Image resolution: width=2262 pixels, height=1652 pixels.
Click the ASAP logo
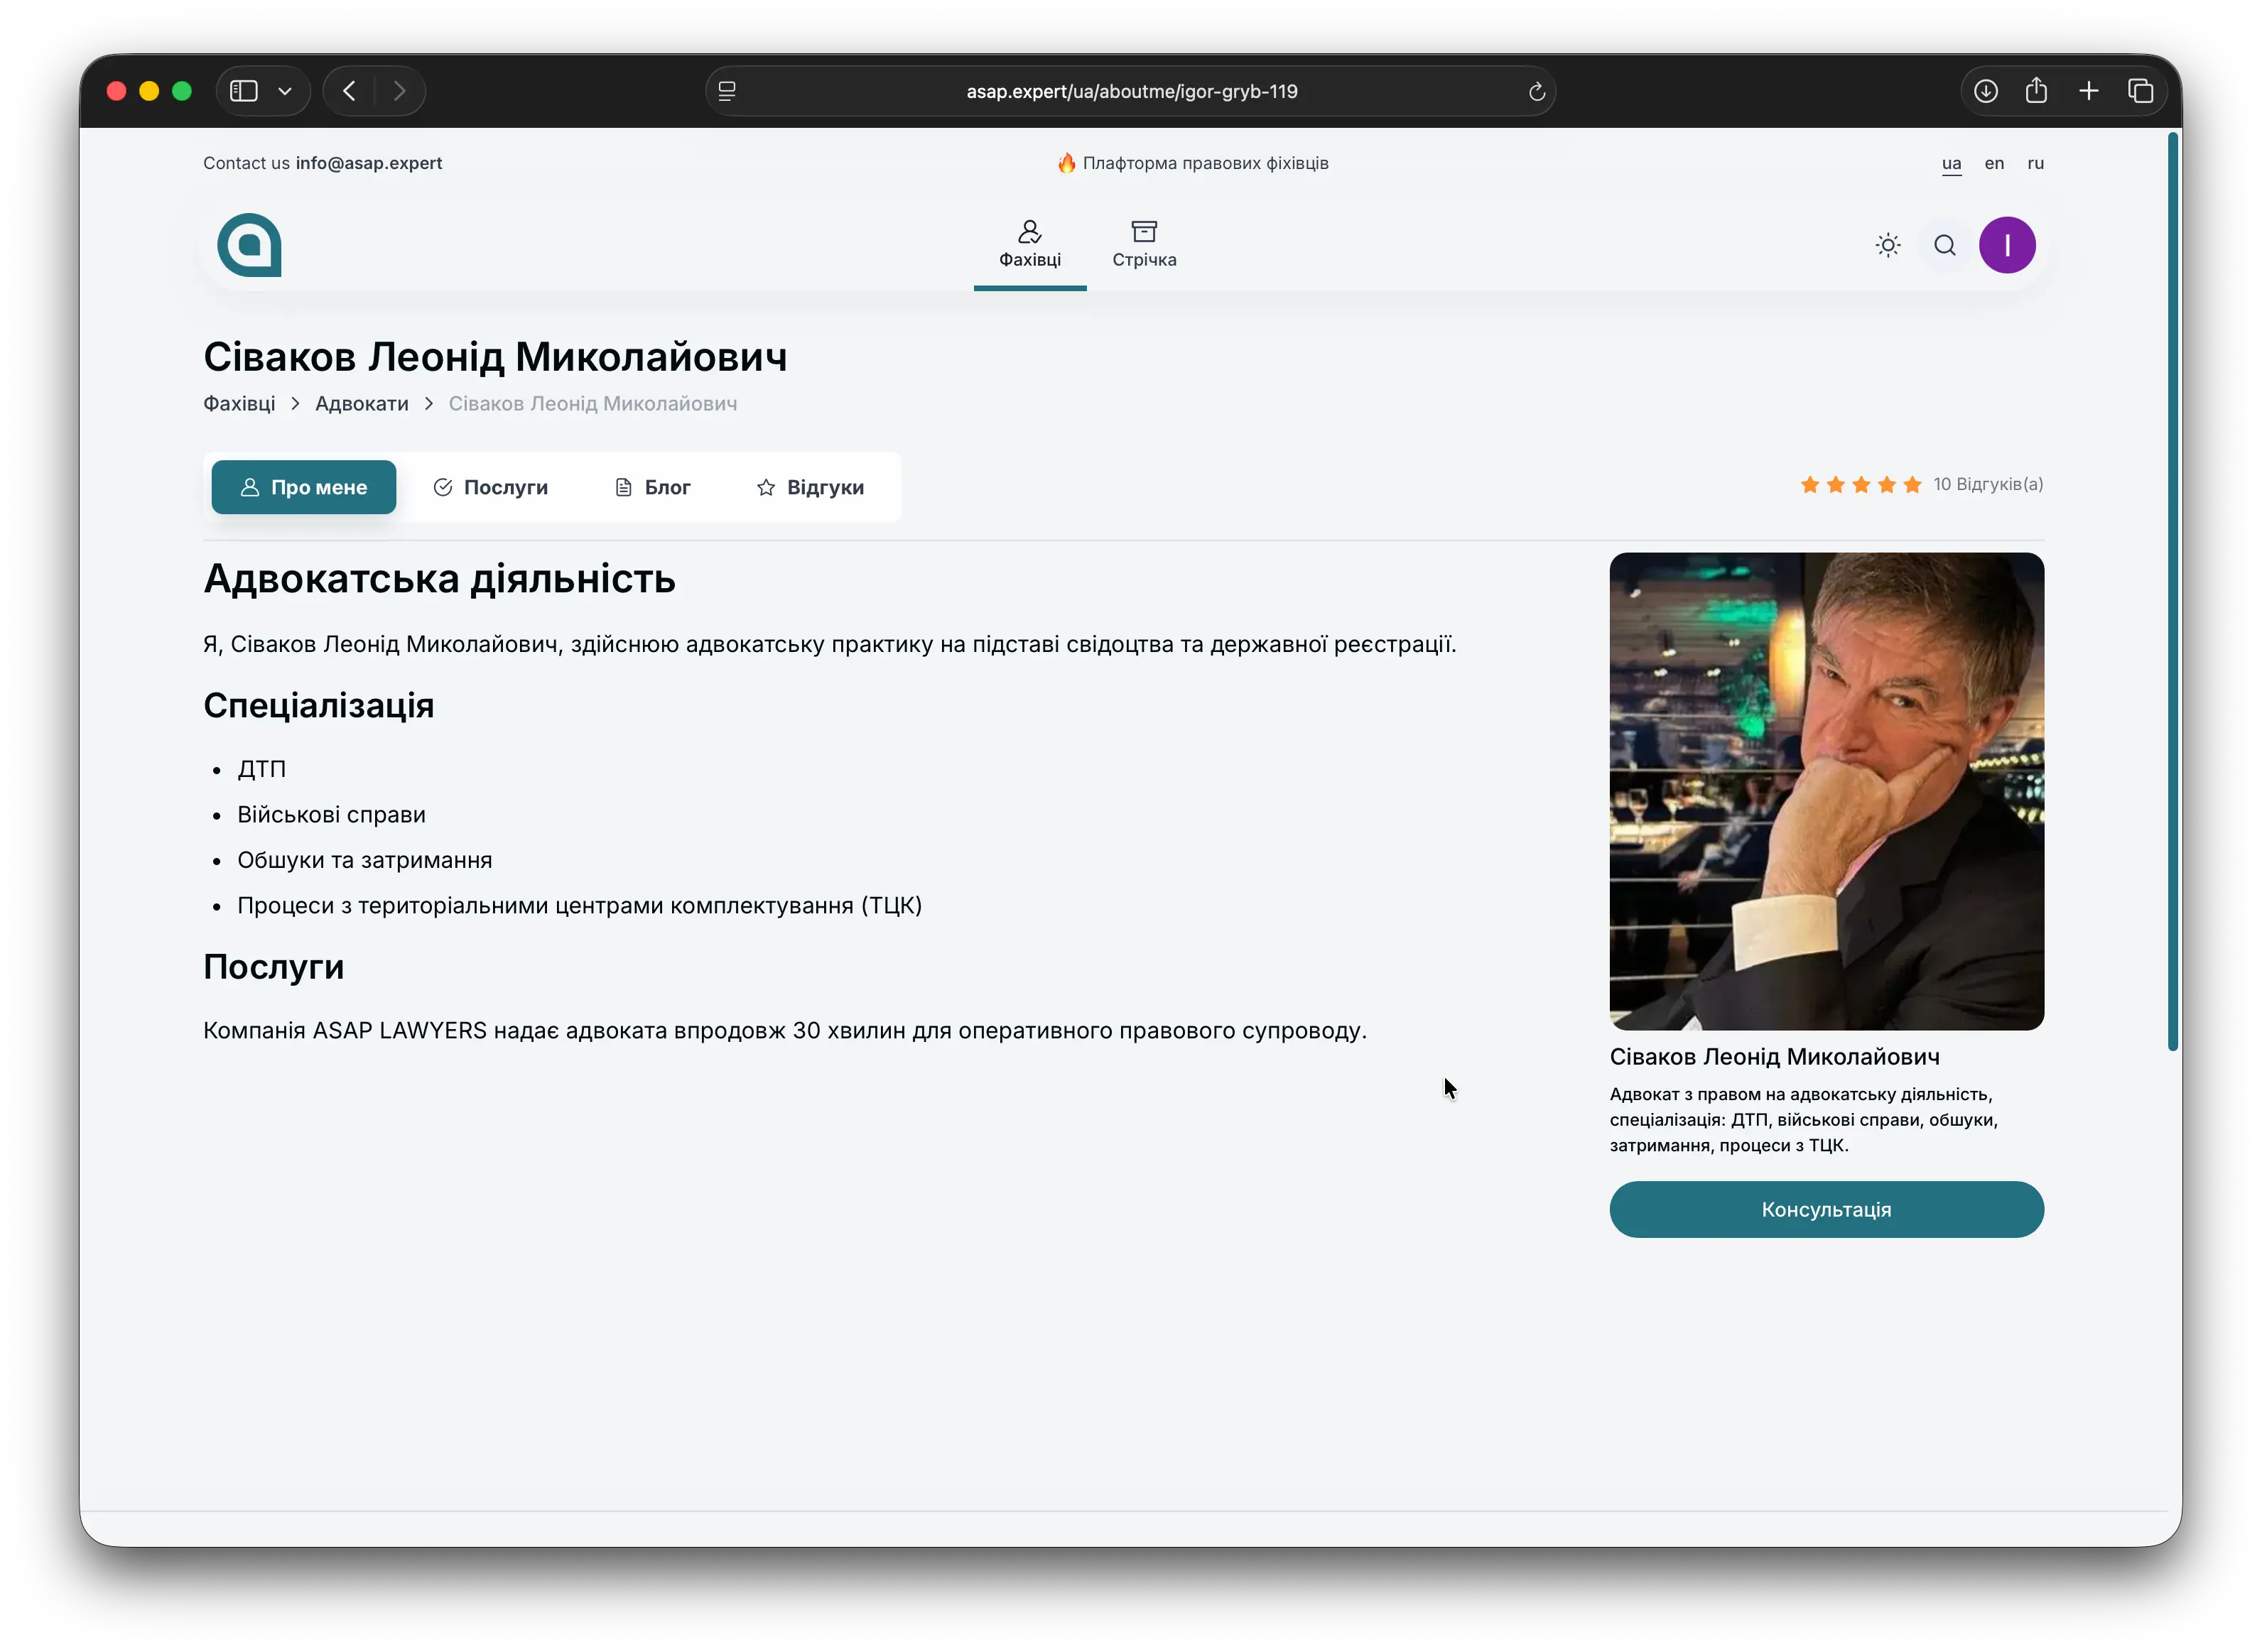coord(249,245)
